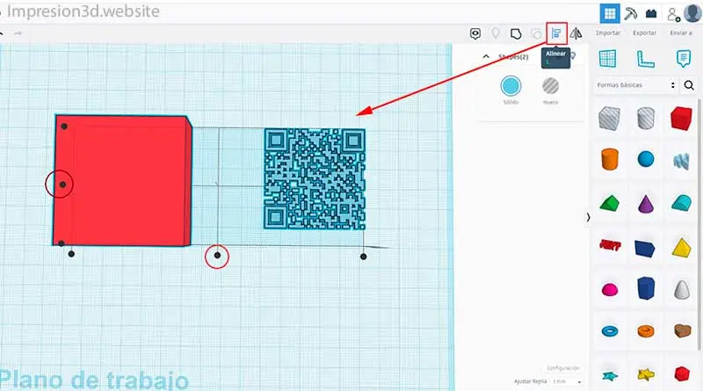The image size is (703, 391).
Task: Pick the Scribble shape
Action: (681, 161)
